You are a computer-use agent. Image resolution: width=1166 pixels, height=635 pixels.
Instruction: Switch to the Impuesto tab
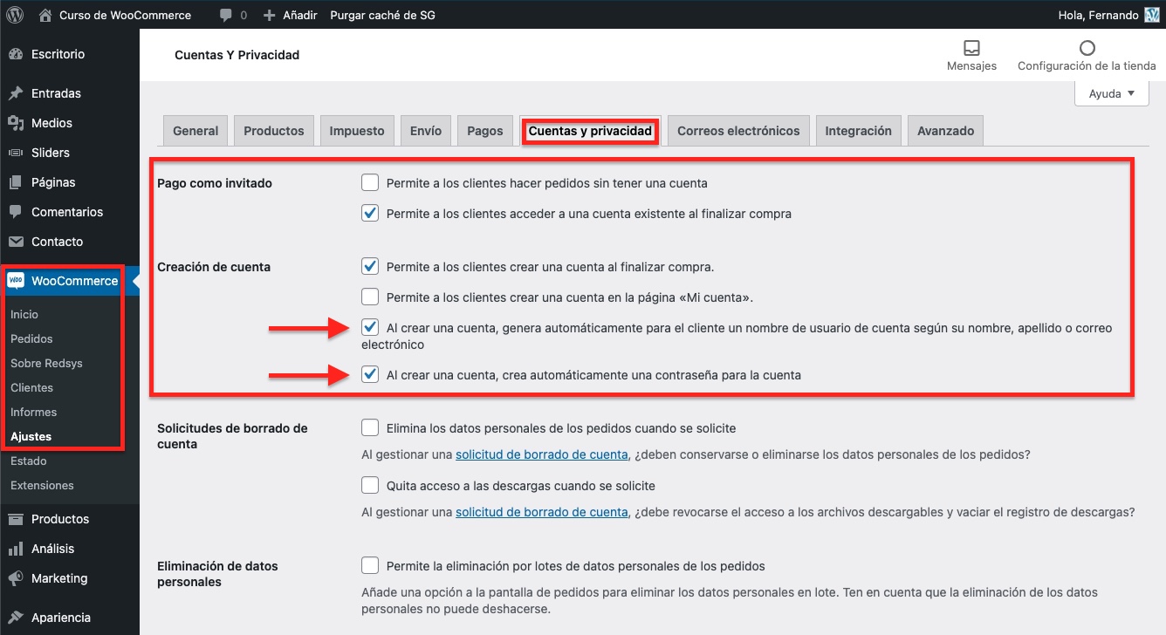(x=357, y=131)
